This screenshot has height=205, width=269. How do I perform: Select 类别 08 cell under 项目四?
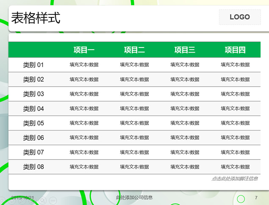click(x=235, y=167)
